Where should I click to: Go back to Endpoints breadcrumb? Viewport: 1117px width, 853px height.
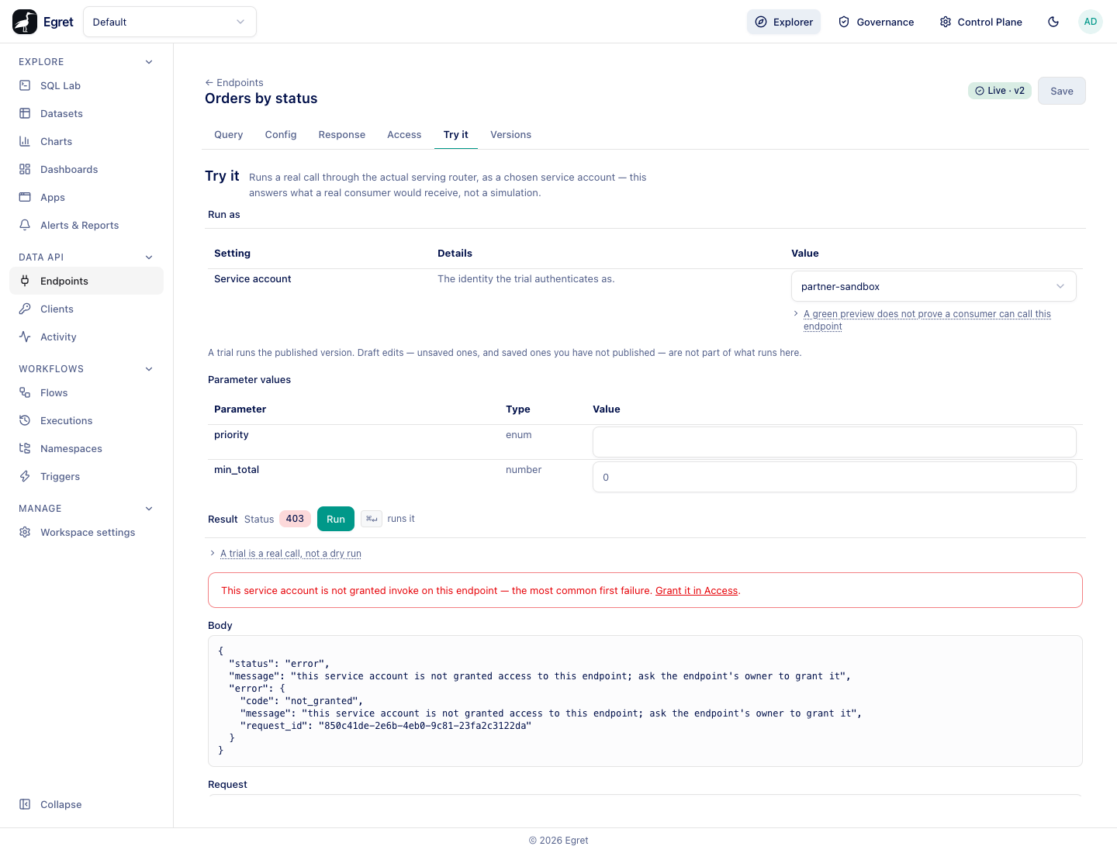tap(234, 82)
